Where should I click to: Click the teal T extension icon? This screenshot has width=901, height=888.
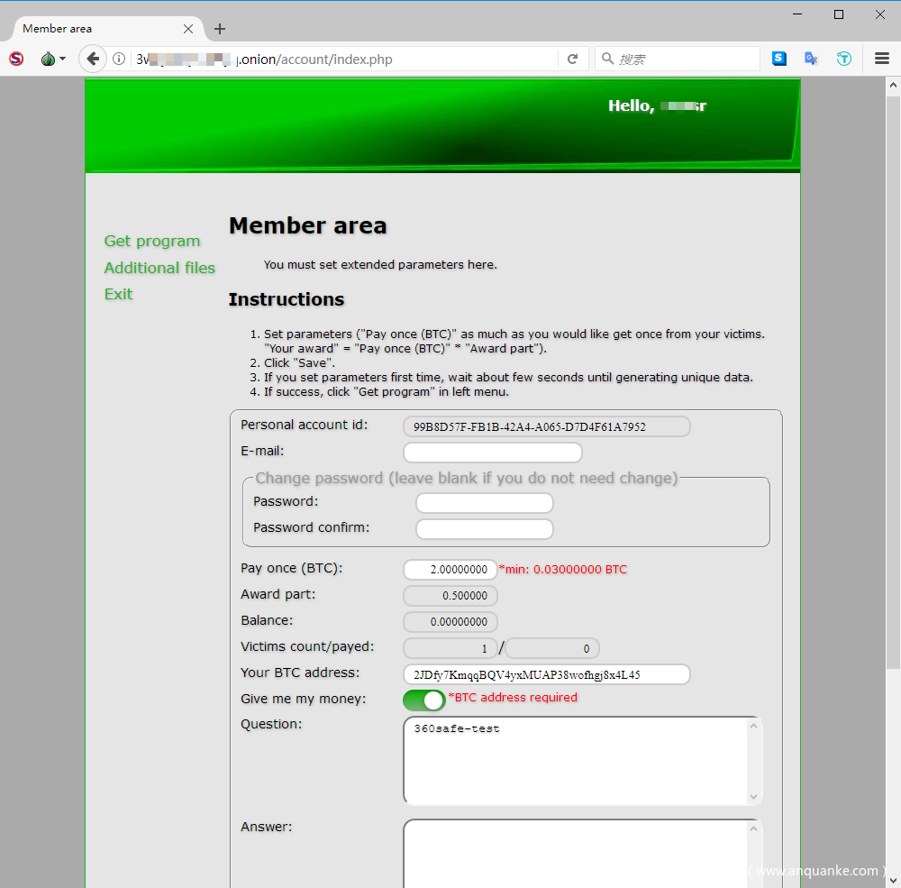tap(843, 59)
